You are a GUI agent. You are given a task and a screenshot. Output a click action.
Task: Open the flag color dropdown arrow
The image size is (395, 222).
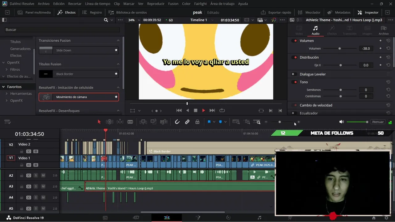pyautogui.click(x=214, y=122)
